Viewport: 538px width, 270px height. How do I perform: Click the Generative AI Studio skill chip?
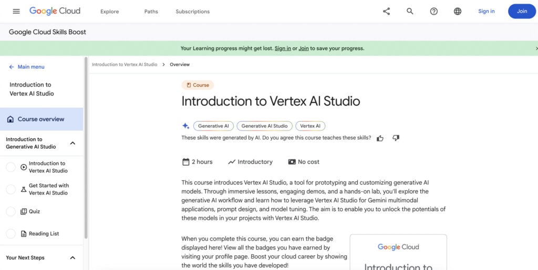265,126
